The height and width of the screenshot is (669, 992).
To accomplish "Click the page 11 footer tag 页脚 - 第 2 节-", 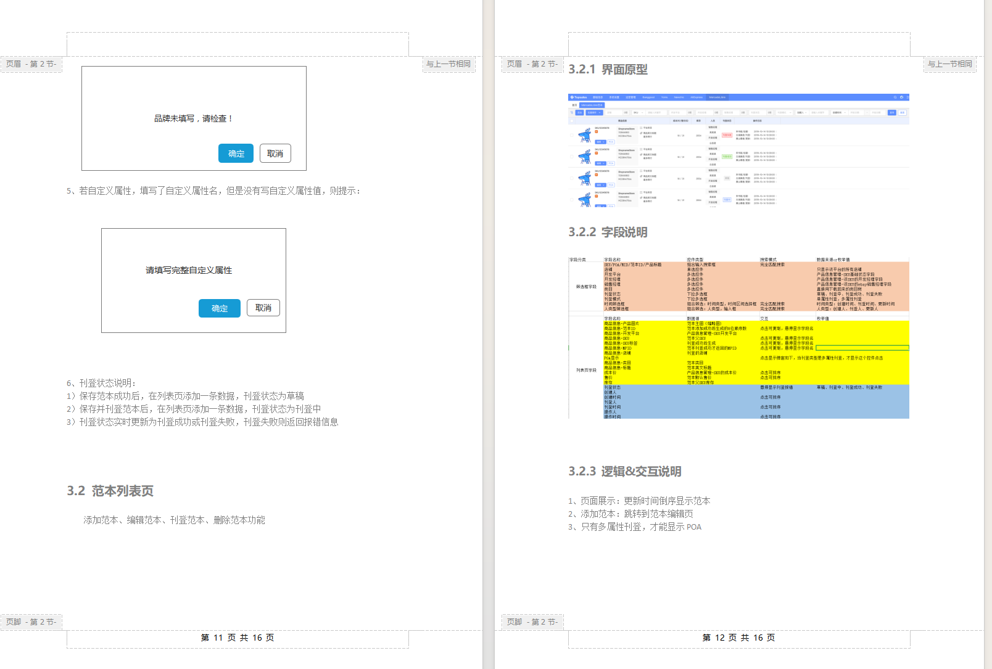I will point(31,622).
